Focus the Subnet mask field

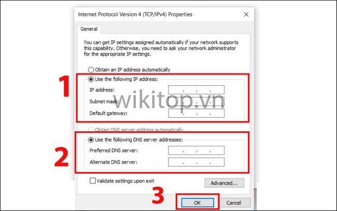196,101
